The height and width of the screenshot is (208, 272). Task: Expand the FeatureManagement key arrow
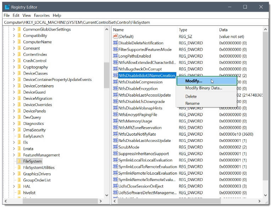click(x=14, y=155)
